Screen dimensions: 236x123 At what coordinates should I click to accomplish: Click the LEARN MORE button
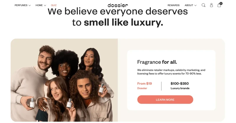pos(165,99)
